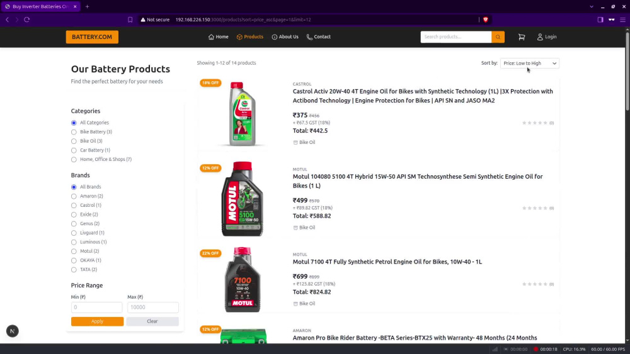
Task: Open the shopping cart icon
Action: (x=522, y=37)
